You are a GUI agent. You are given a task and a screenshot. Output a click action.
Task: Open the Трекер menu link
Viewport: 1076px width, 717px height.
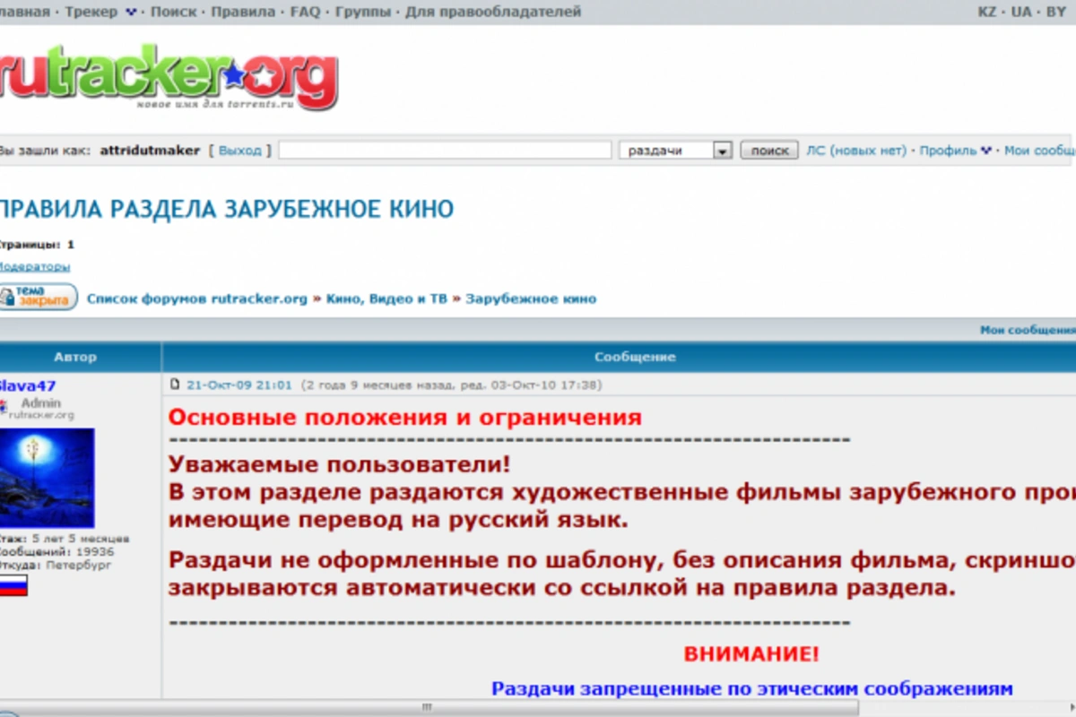(91, 12)
